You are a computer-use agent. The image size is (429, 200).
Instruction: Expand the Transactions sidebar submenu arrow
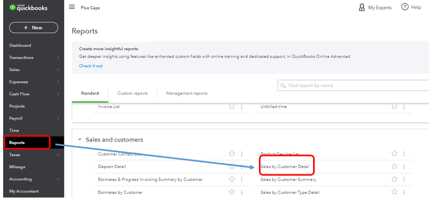coord(58,57)
